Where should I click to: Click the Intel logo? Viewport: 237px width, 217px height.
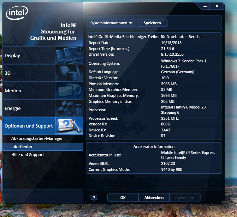click(17, 13)
